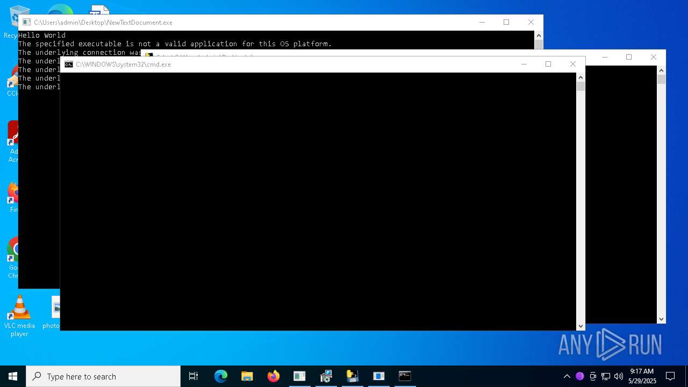
Task: Click 'Hello World' line in NewTextDocument window
Action: click(42, 35)
